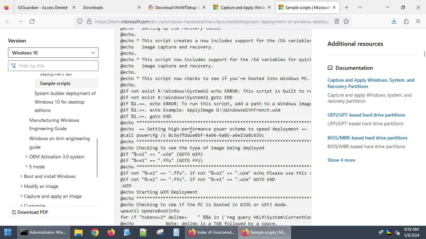Screen dimensions: 426x239
Task: Click Show 4 more resources
Action: coord(341,160)
